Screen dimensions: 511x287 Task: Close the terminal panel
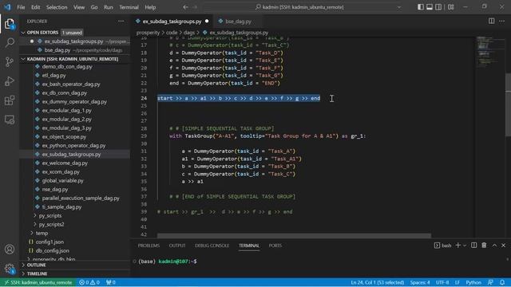[x=504, y=246]
